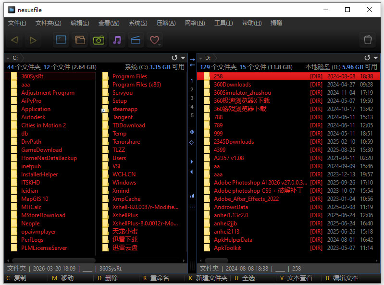Open the 编辑(E) menu
Image resolution: width=384 pixels, height=285 pixels.
(80, 23)
